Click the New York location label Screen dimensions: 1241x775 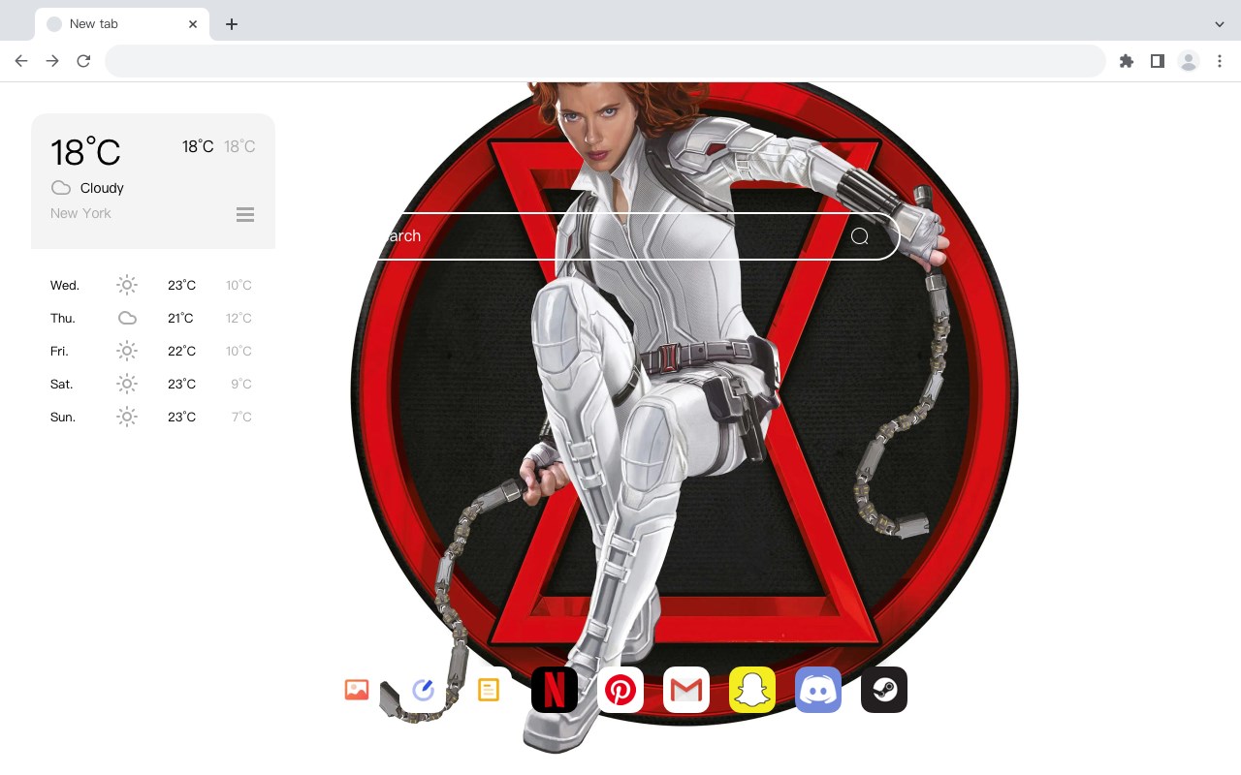80,213
